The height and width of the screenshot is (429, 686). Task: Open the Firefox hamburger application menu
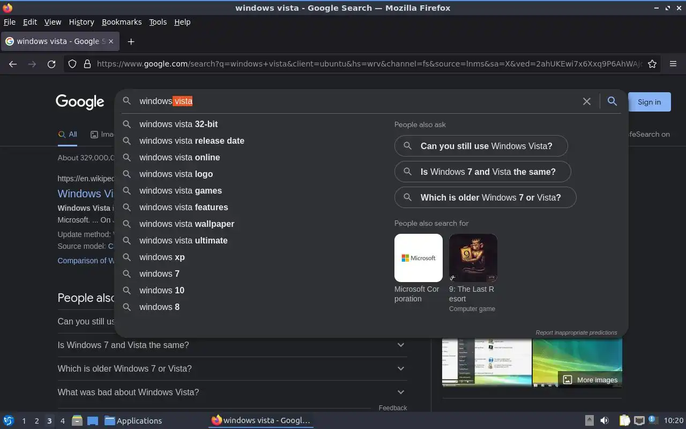(673, 64)
